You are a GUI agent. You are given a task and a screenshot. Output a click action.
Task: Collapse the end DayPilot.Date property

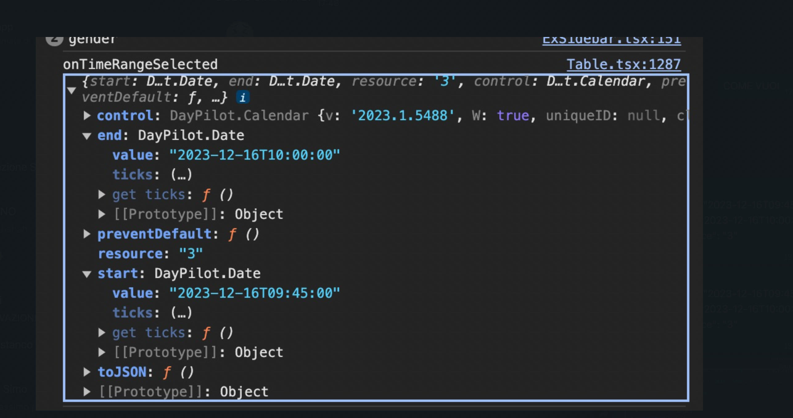click(87, 136)
